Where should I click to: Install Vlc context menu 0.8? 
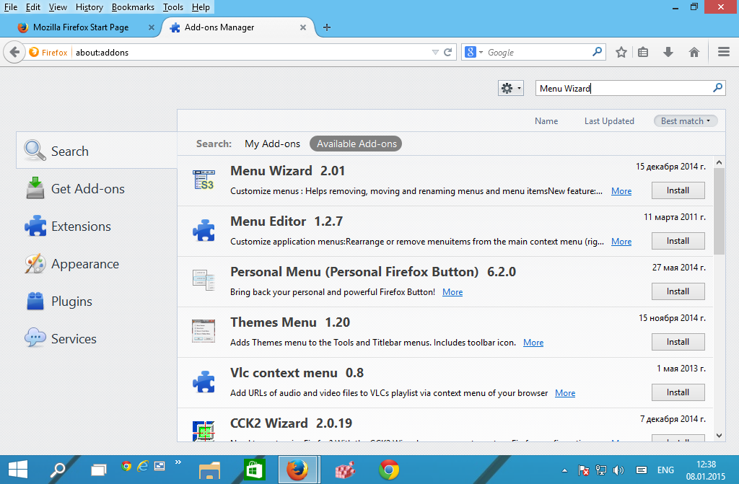click(x=678, y=392)
